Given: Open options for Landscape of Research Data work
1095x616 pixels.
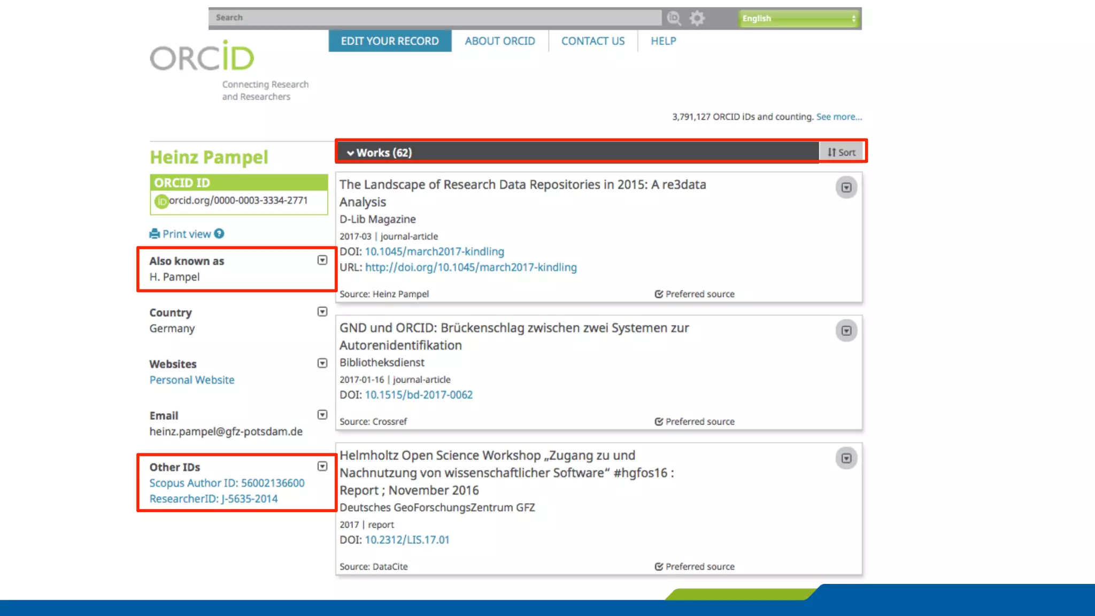Looking at the screenshot, I should pyautogui.click(x=846, y=188).
